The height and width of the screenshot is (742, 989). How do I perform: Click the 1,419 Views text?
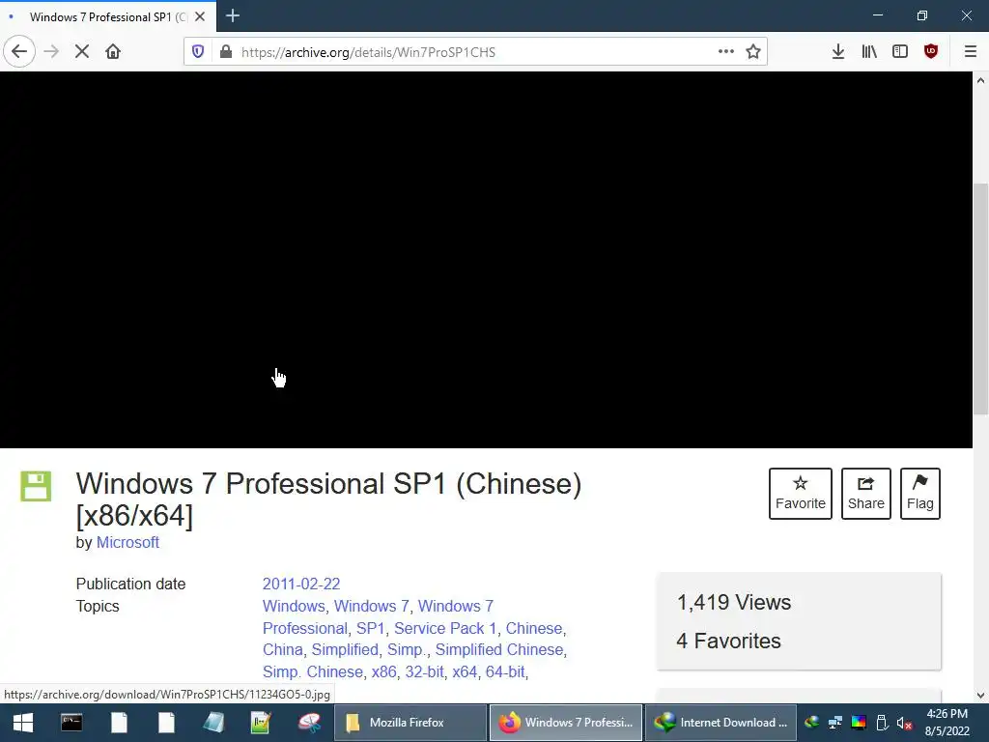[x=734, y=603]
